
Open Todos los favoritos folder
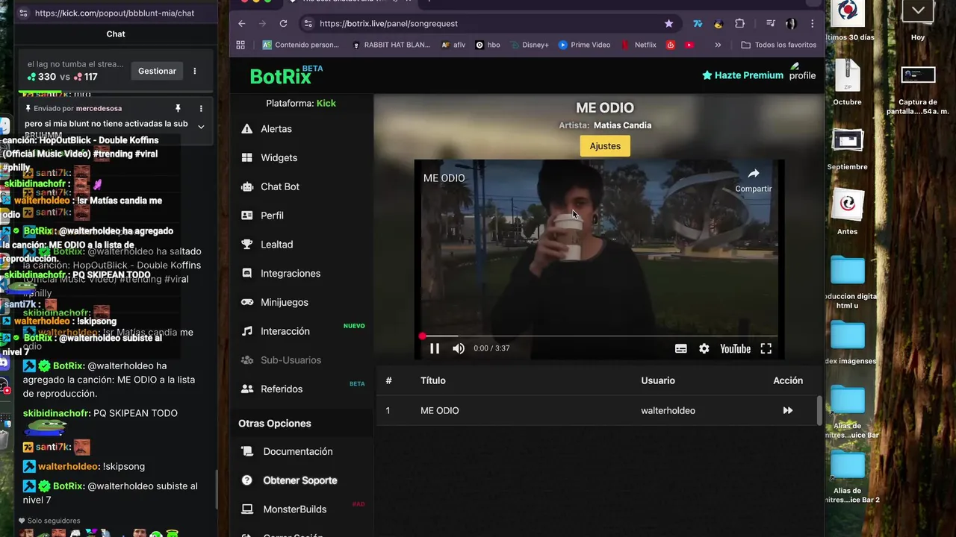[x=778, y=45]
